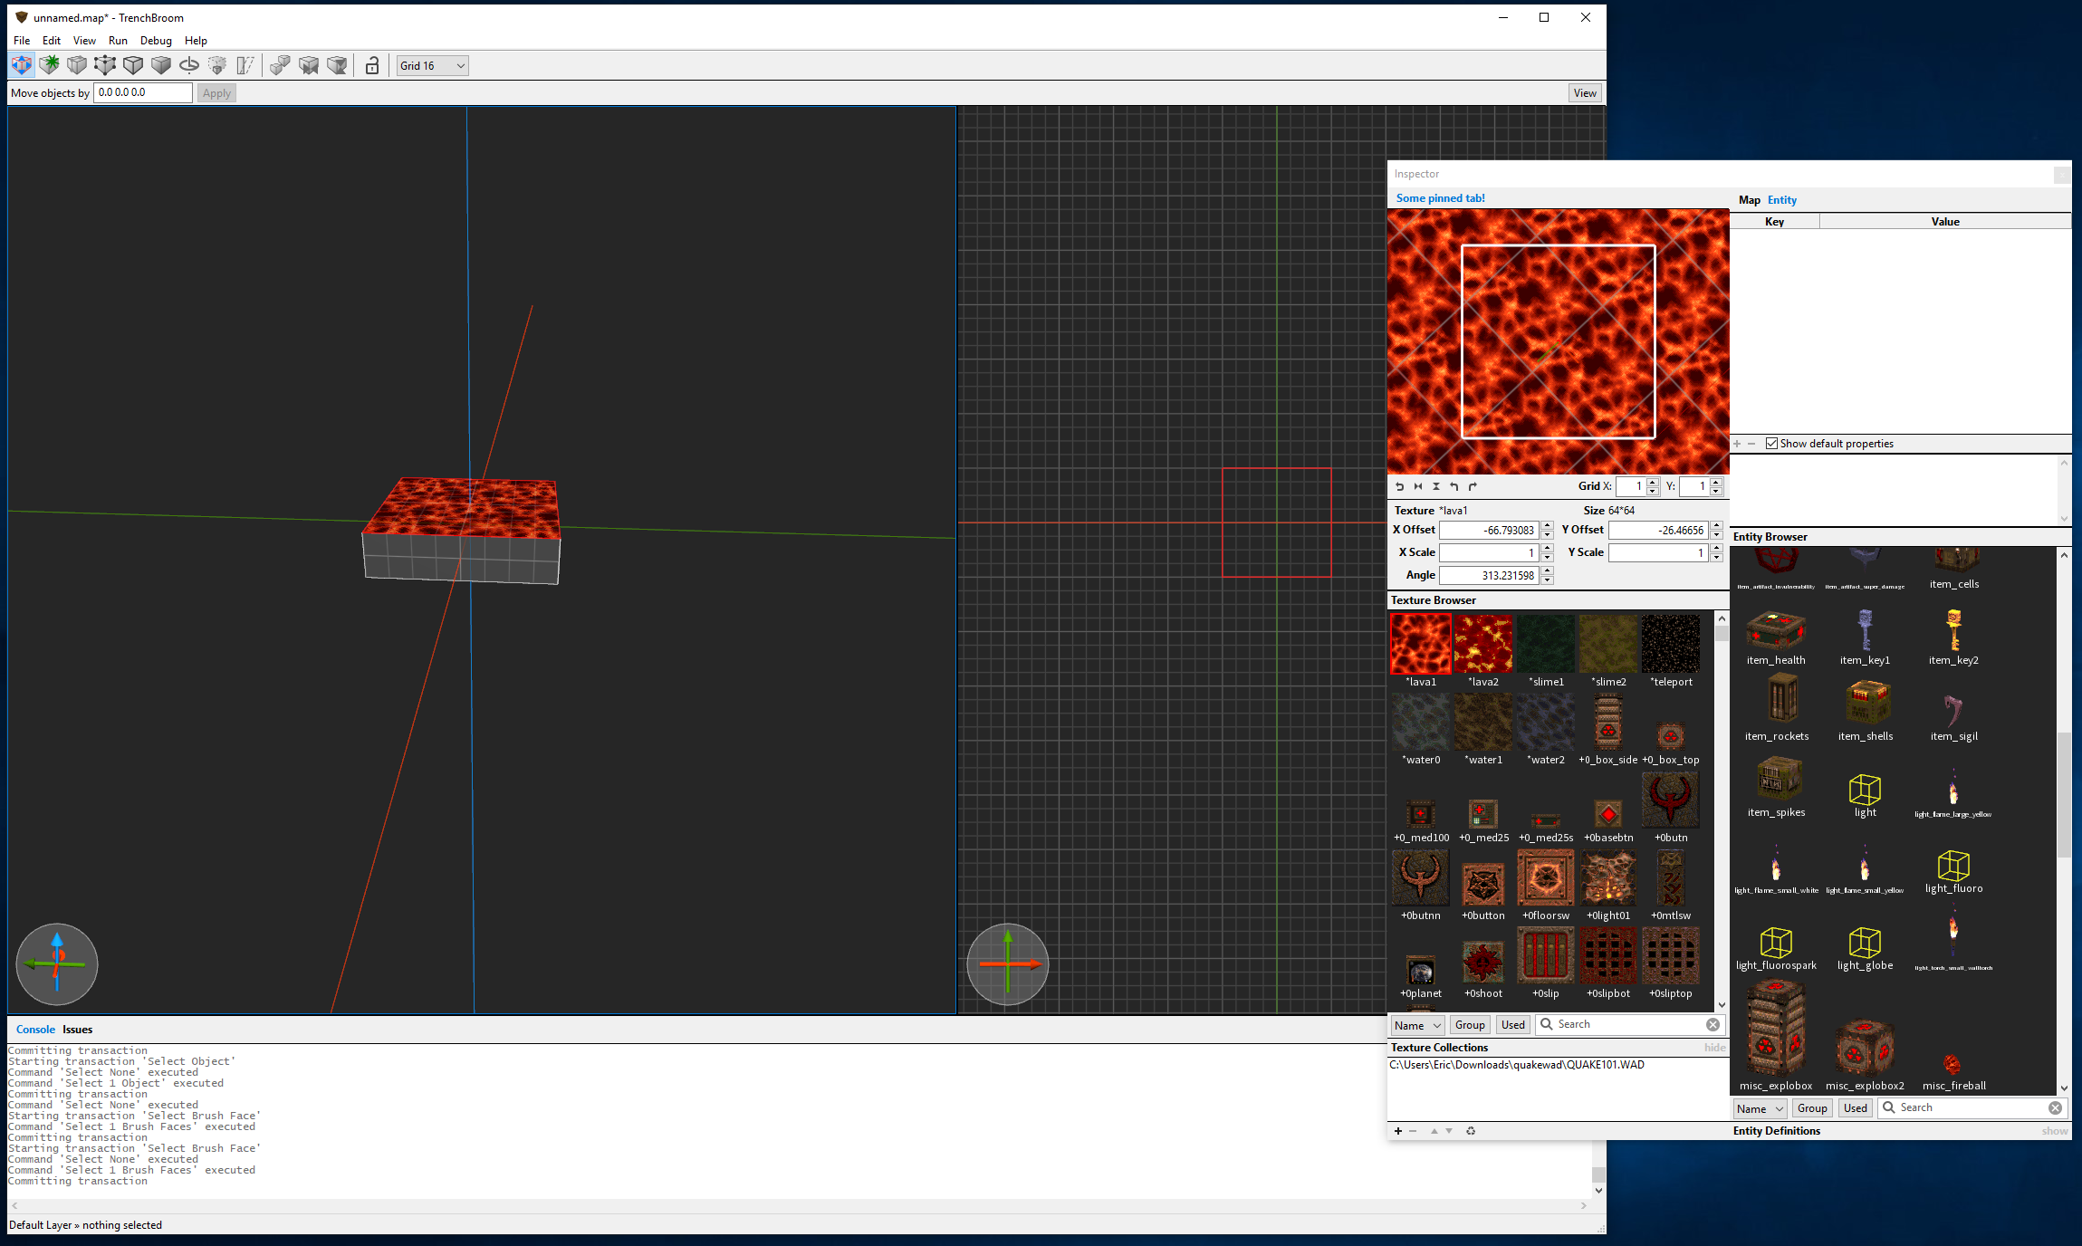This screenshot has width=2082, height=1246.
Task: Select the *lava2 texture thumbnail
Action: 1483,645
